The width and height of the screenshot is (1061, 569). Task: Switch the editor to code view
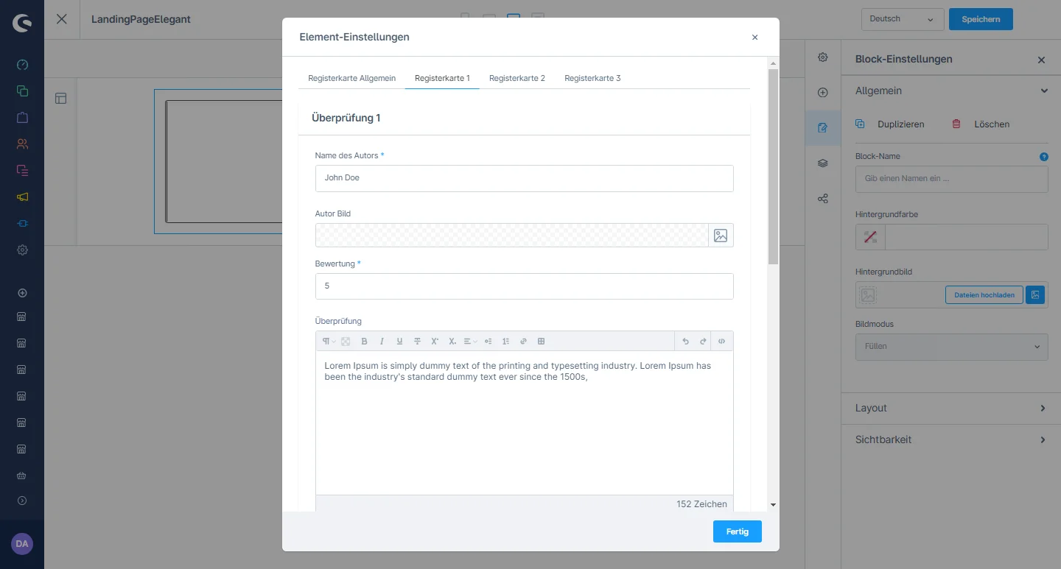(721, 342)
